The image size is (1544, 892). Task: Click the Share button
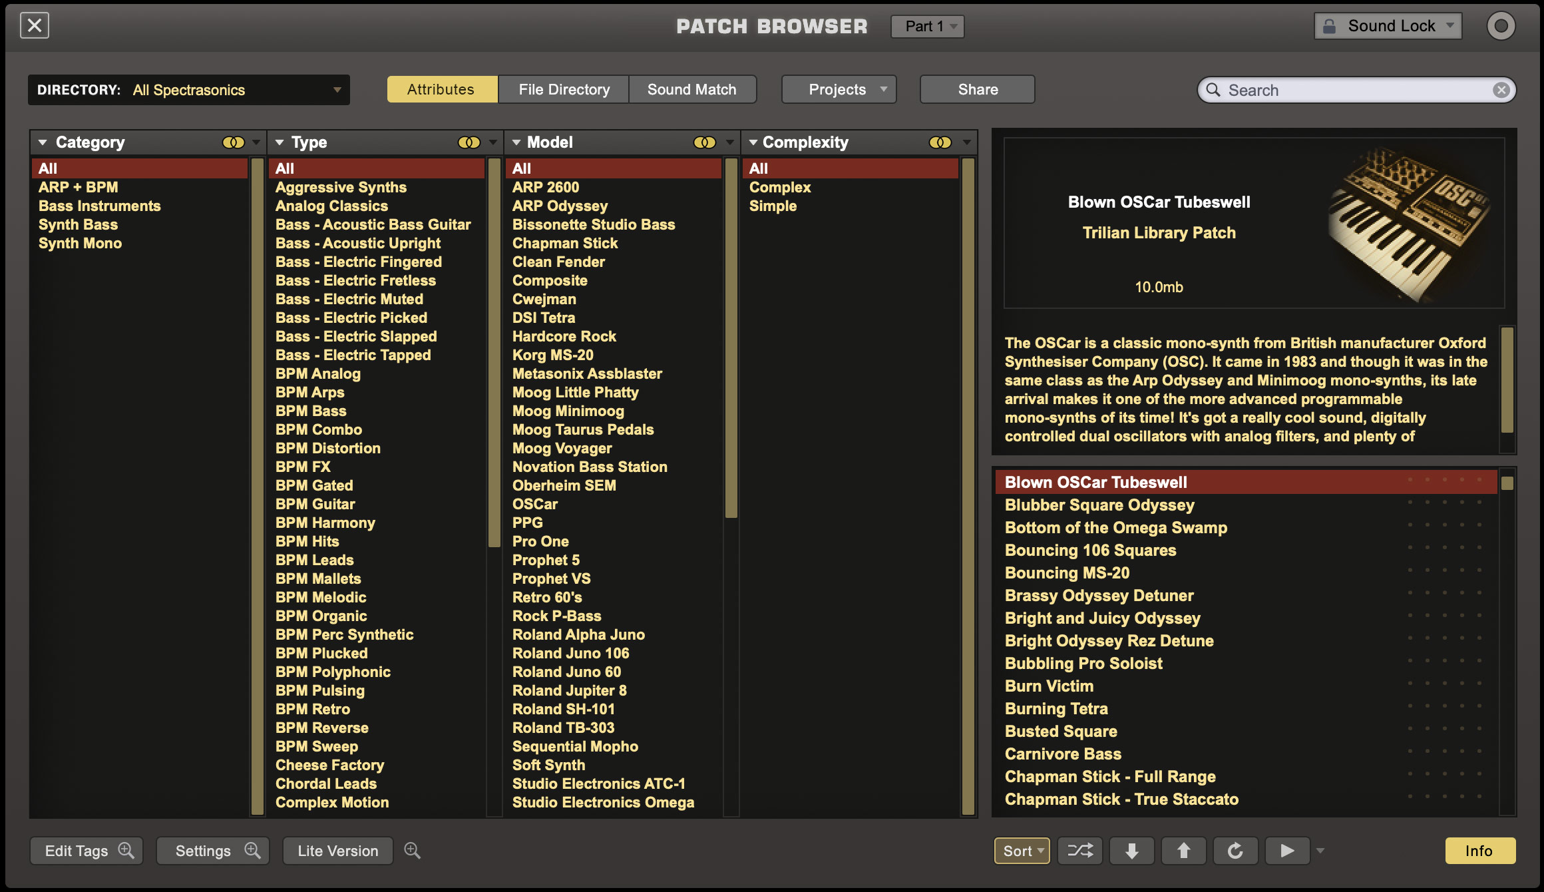click(977, 89)
